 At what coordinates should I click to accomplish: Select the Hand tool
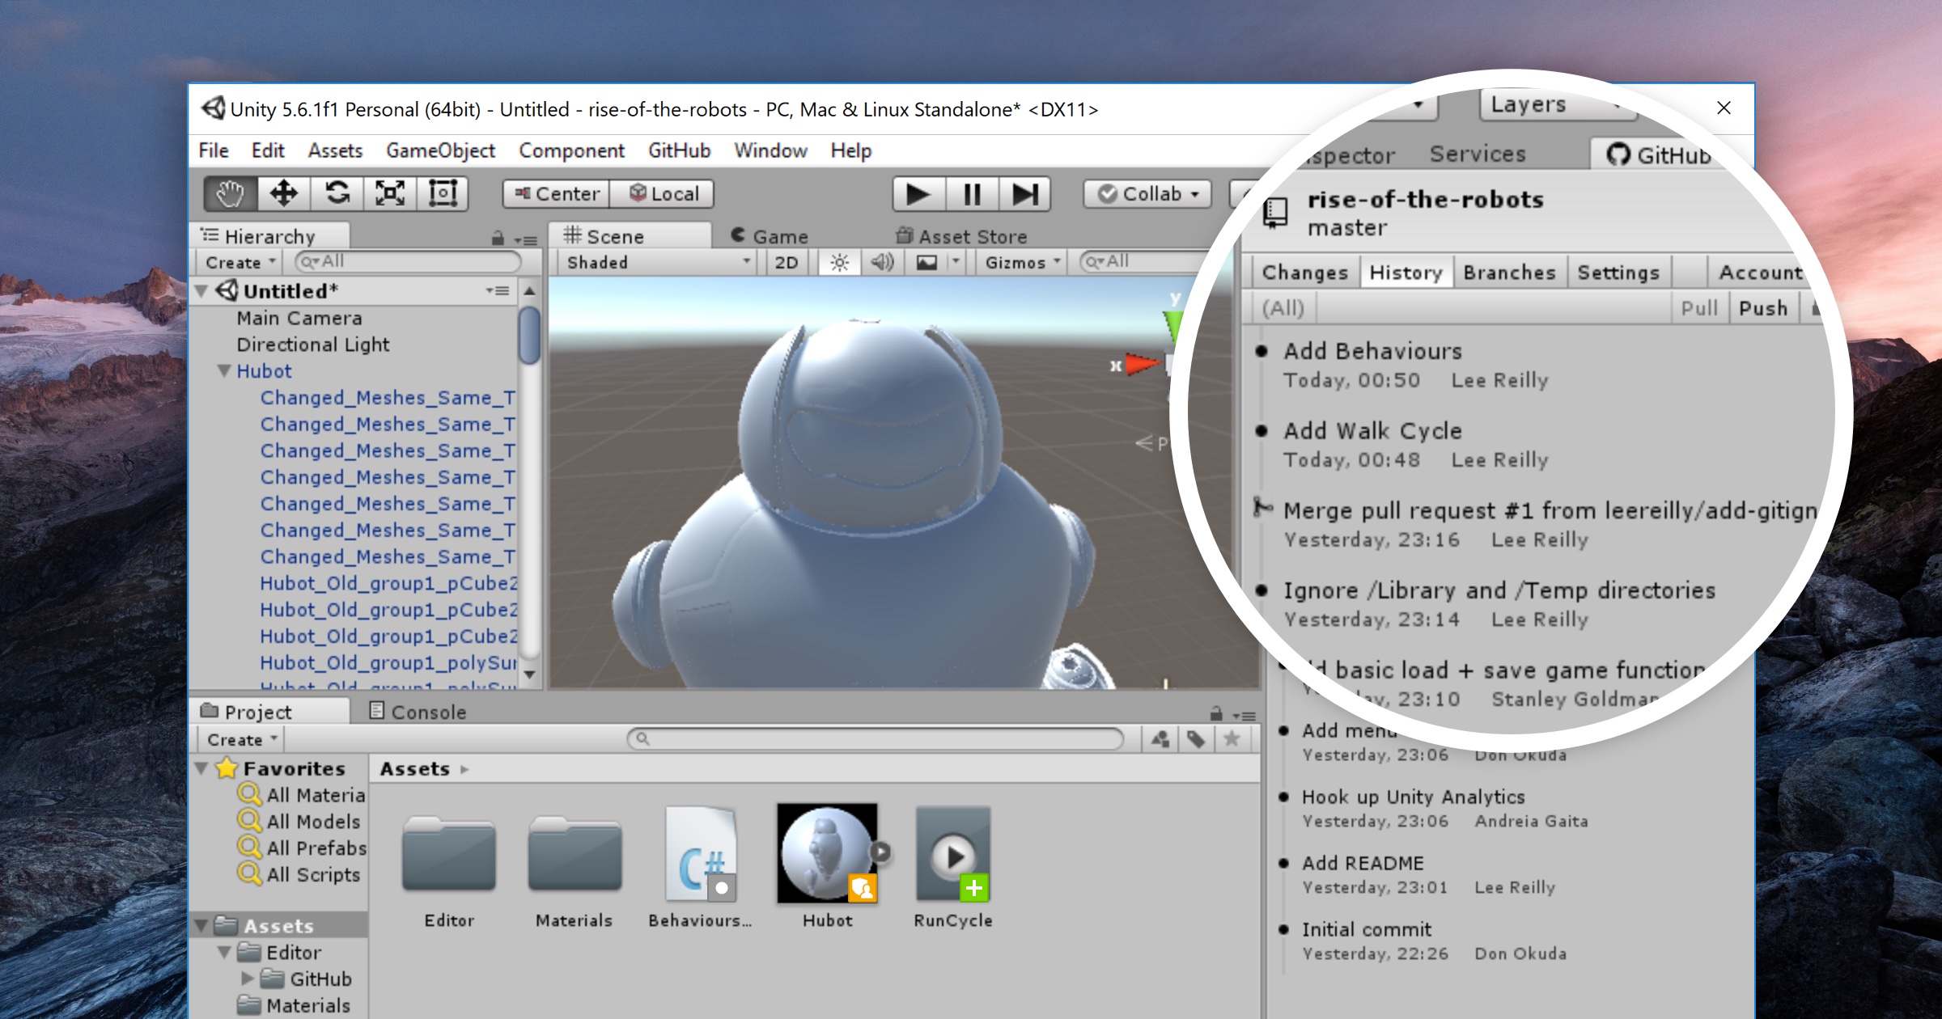[x=231, y=194]
